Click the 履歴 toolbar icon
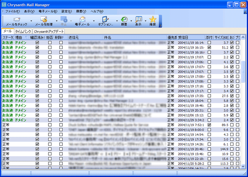This screenshot has height=177, width=248. click(124, 19)
